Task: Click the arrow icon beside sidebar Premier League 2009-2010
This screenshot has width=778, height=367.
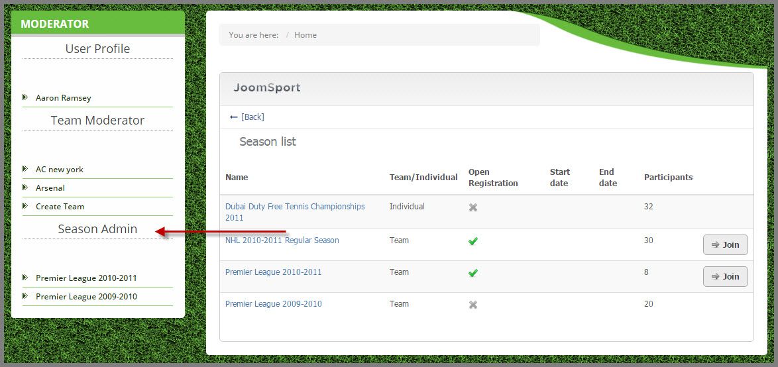Action: point(25,296)
